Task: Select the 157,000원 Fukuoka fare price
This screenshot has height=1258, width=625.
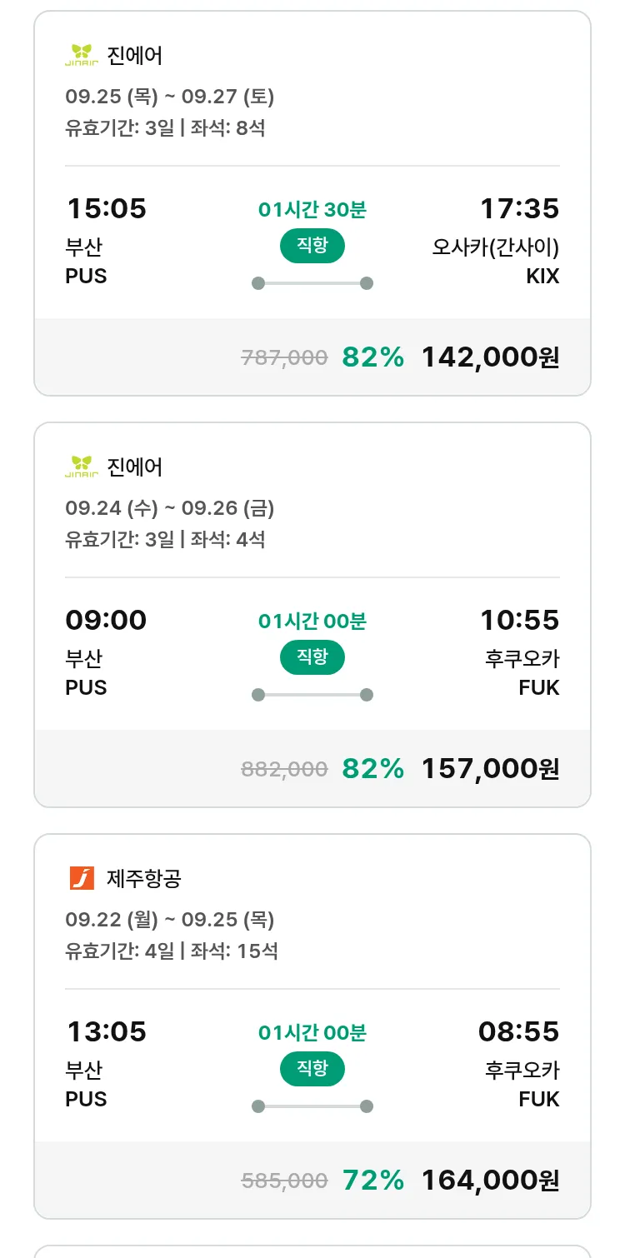Action: coord(490,769)
